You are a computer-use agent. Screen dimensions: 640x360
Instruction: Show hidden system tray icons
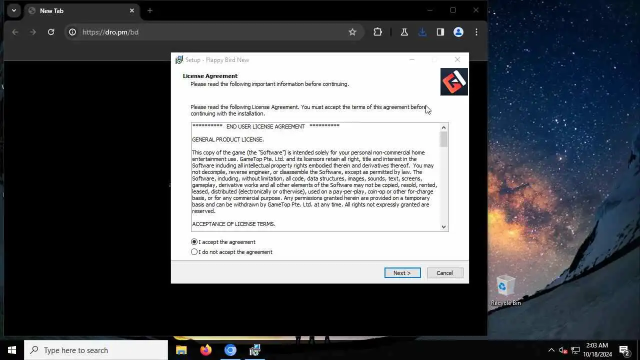(x=551, y=350)
